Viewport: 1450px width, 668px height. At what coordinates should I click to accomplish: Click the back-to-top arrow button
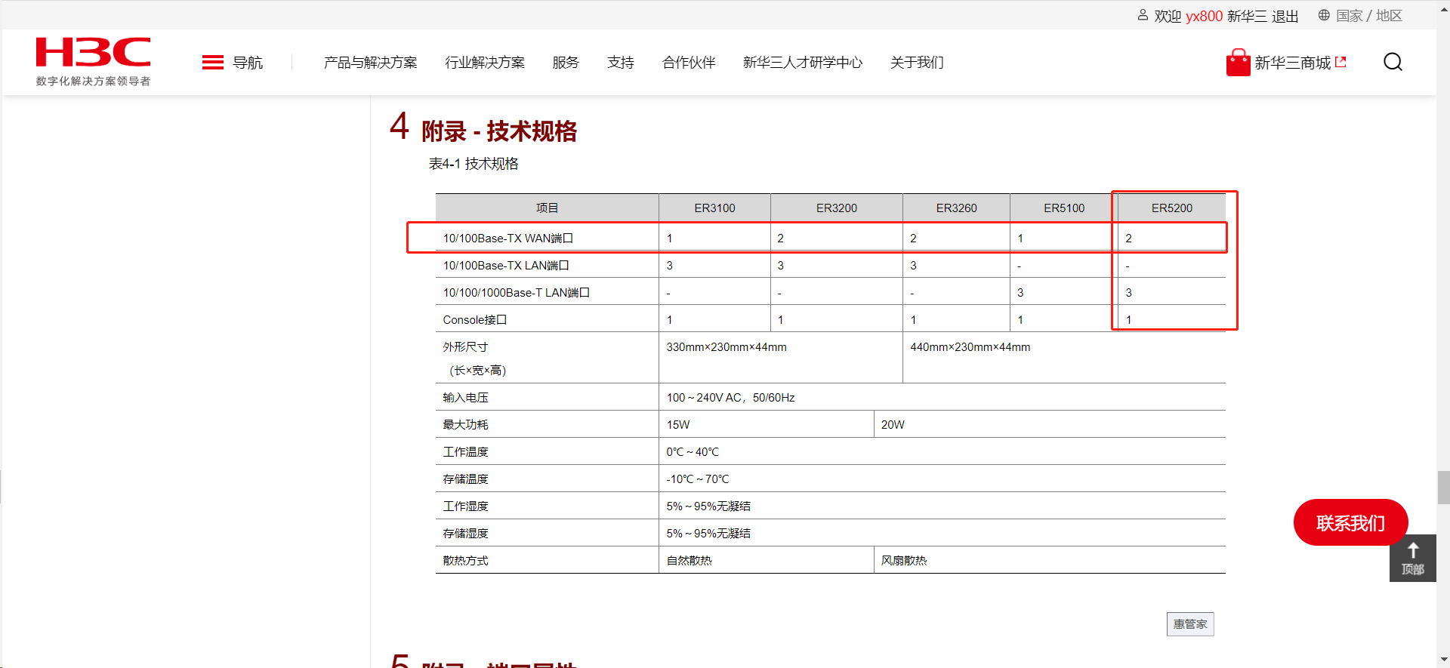tap(1413, 559)
